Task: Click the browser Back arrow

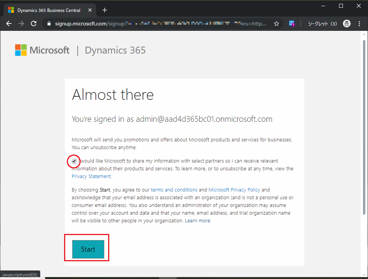Action: coord(9,24)
